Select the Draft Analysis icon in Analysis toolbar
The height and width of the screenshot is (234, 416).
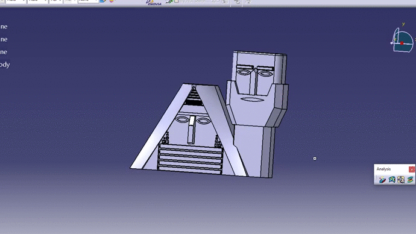coord(382,180)
